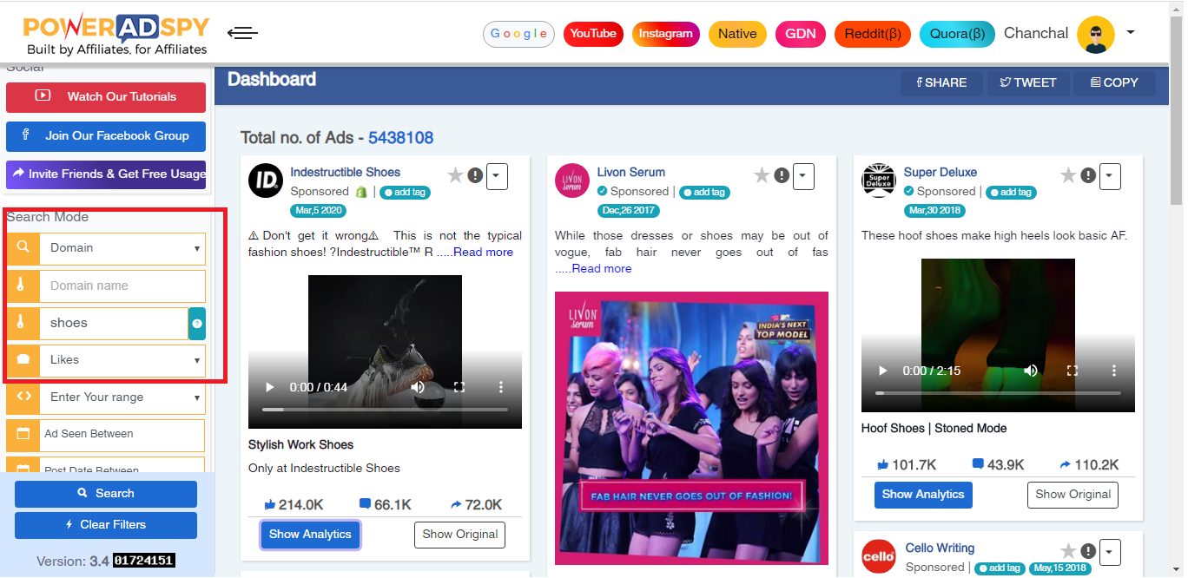1188x578 pixels.
Task: Seek the Super Deluxe video progress bar
Action: (x=998, y=392)
